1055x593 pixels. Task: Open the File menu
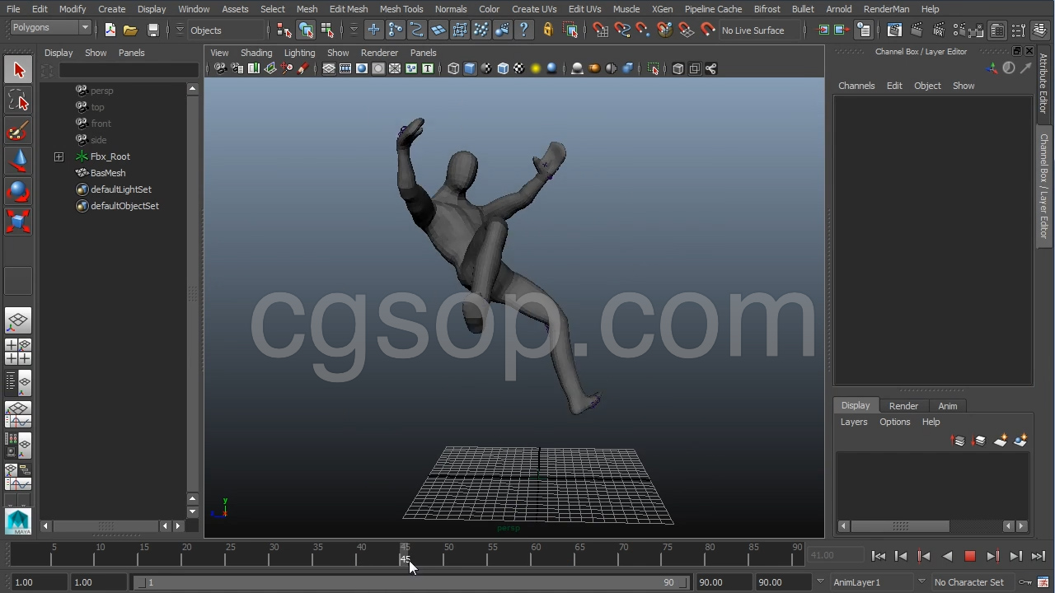(x=13, y=9)
